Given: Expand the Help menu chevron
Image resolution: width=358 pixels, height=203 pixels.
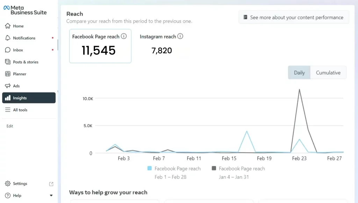Looking at the screenshot, I should (x=51, y=195).
